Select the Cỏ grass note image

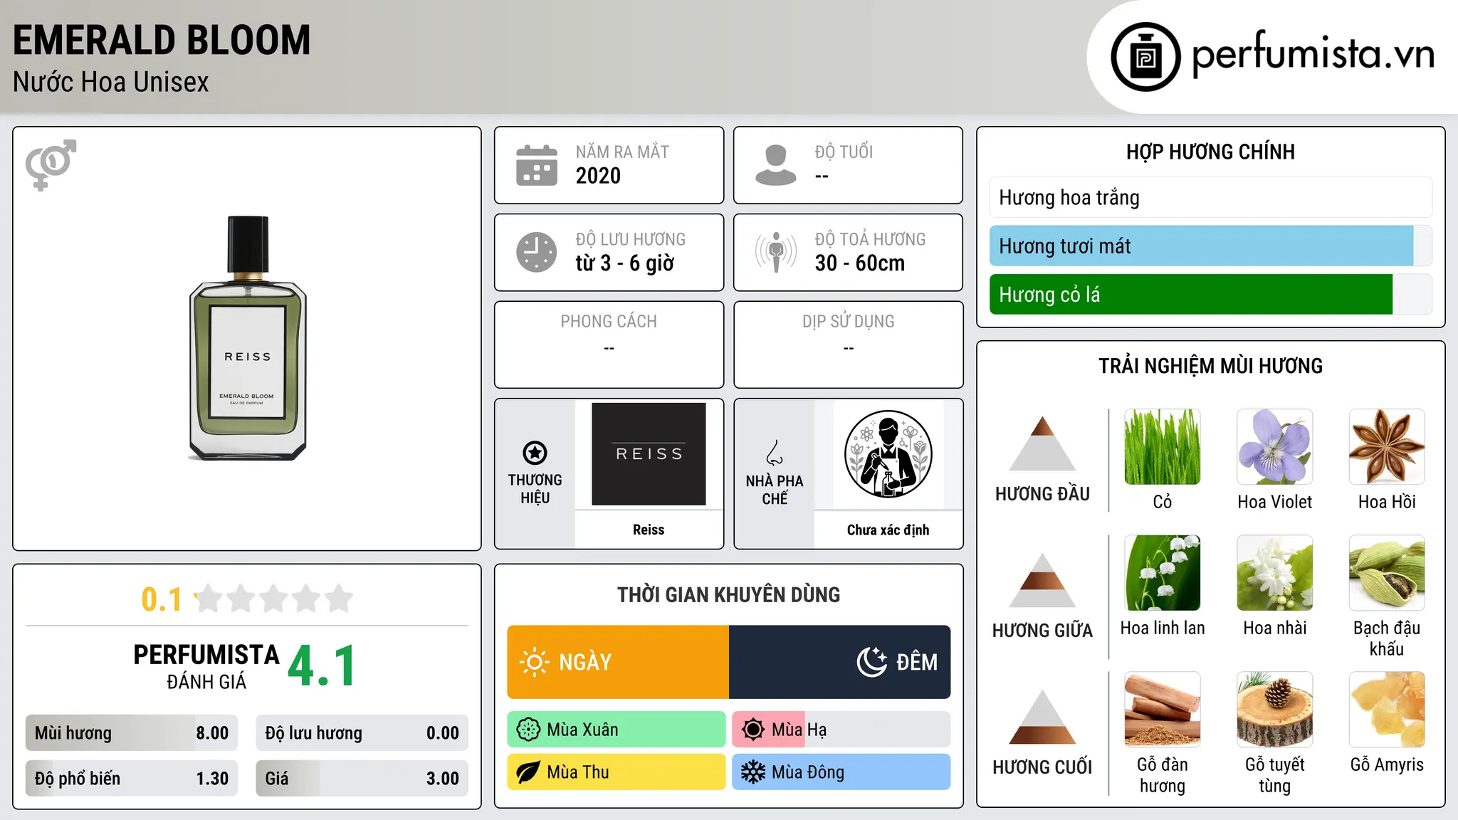1163,447
